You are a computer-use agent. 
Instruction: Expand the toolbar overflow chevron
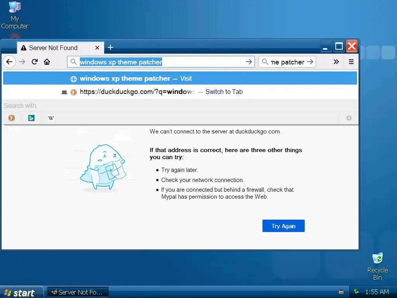pos(336,62)
